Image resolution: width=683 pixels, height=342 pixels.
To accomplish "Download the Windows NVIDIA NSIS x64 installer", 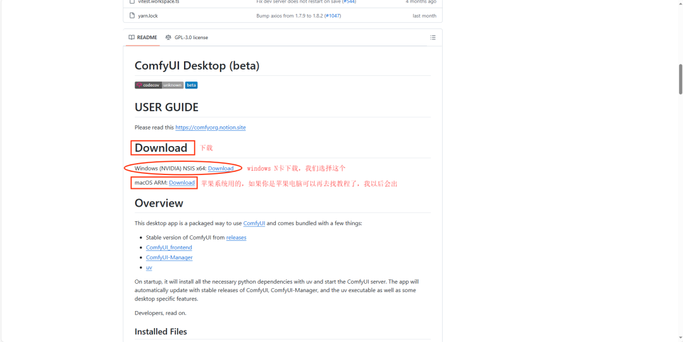I will pyautogui.click(x=221, y=168).
